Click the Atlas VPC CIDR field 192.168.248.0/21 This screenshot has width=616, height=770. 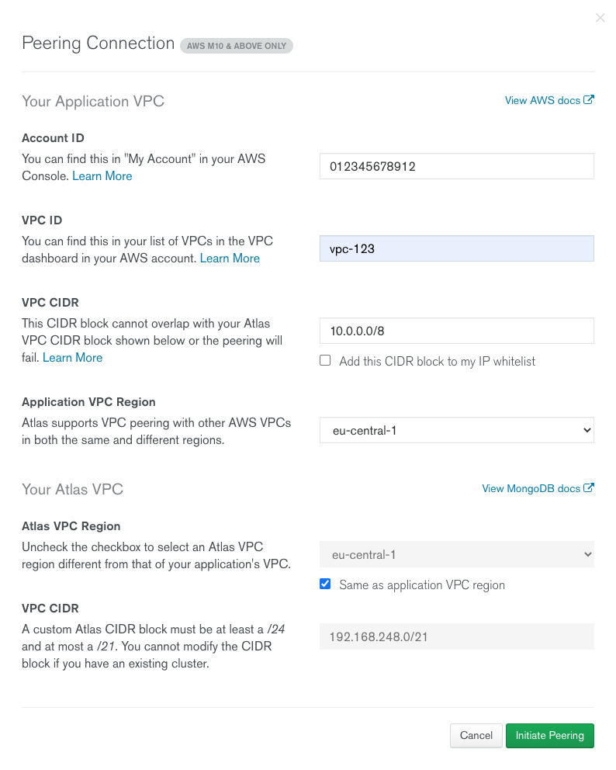456,636
